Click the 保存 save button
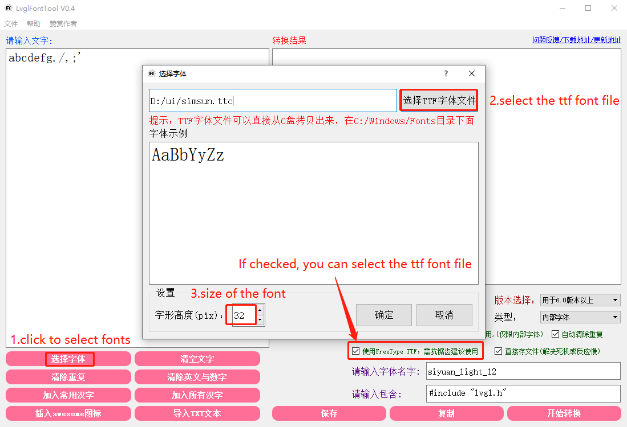 coord(329,413)
